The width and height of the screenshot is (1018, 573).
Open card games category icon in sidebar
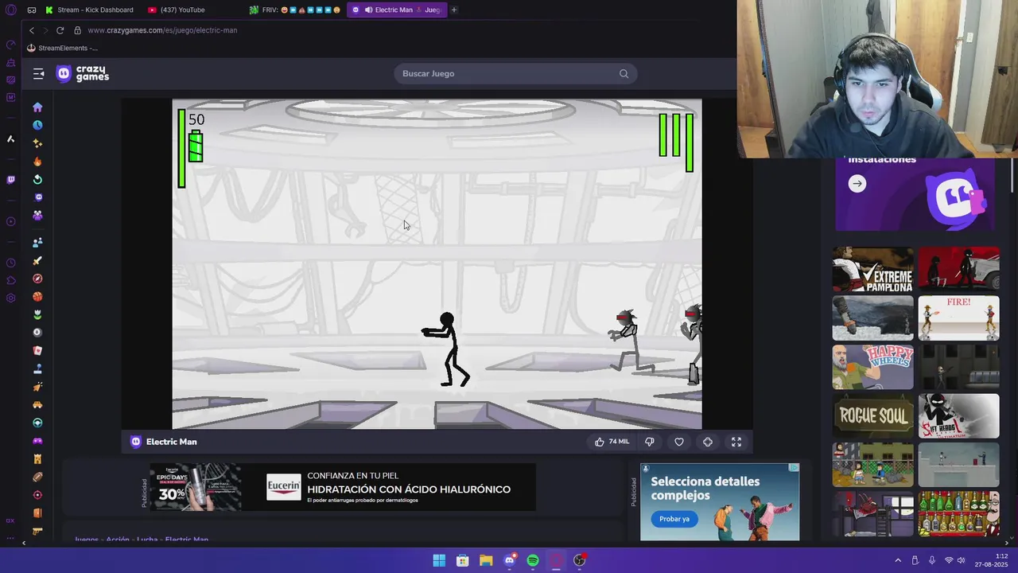pyautogui.click(x=37, y=351)
